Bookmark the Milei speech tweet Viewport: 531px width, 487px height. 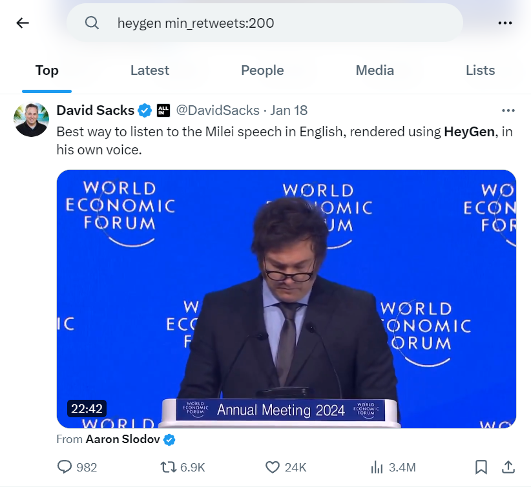pos(481,467)
